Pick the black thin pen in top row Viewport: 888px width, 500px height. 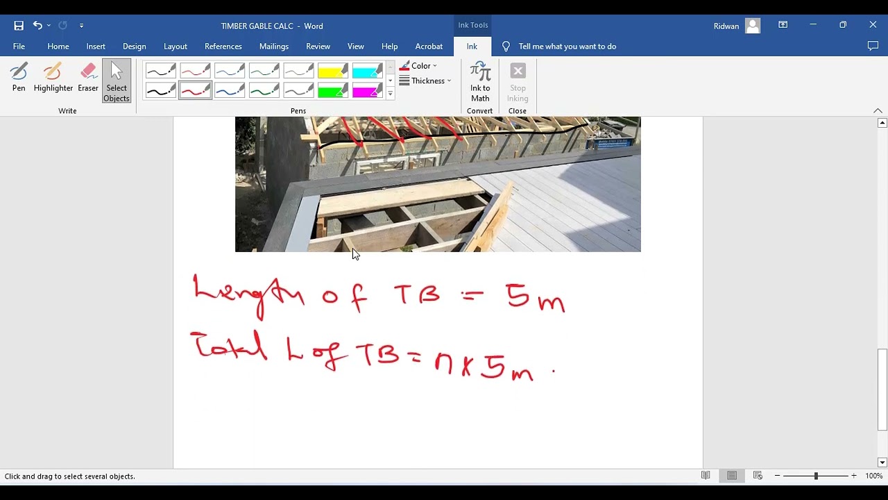[160, 71]
